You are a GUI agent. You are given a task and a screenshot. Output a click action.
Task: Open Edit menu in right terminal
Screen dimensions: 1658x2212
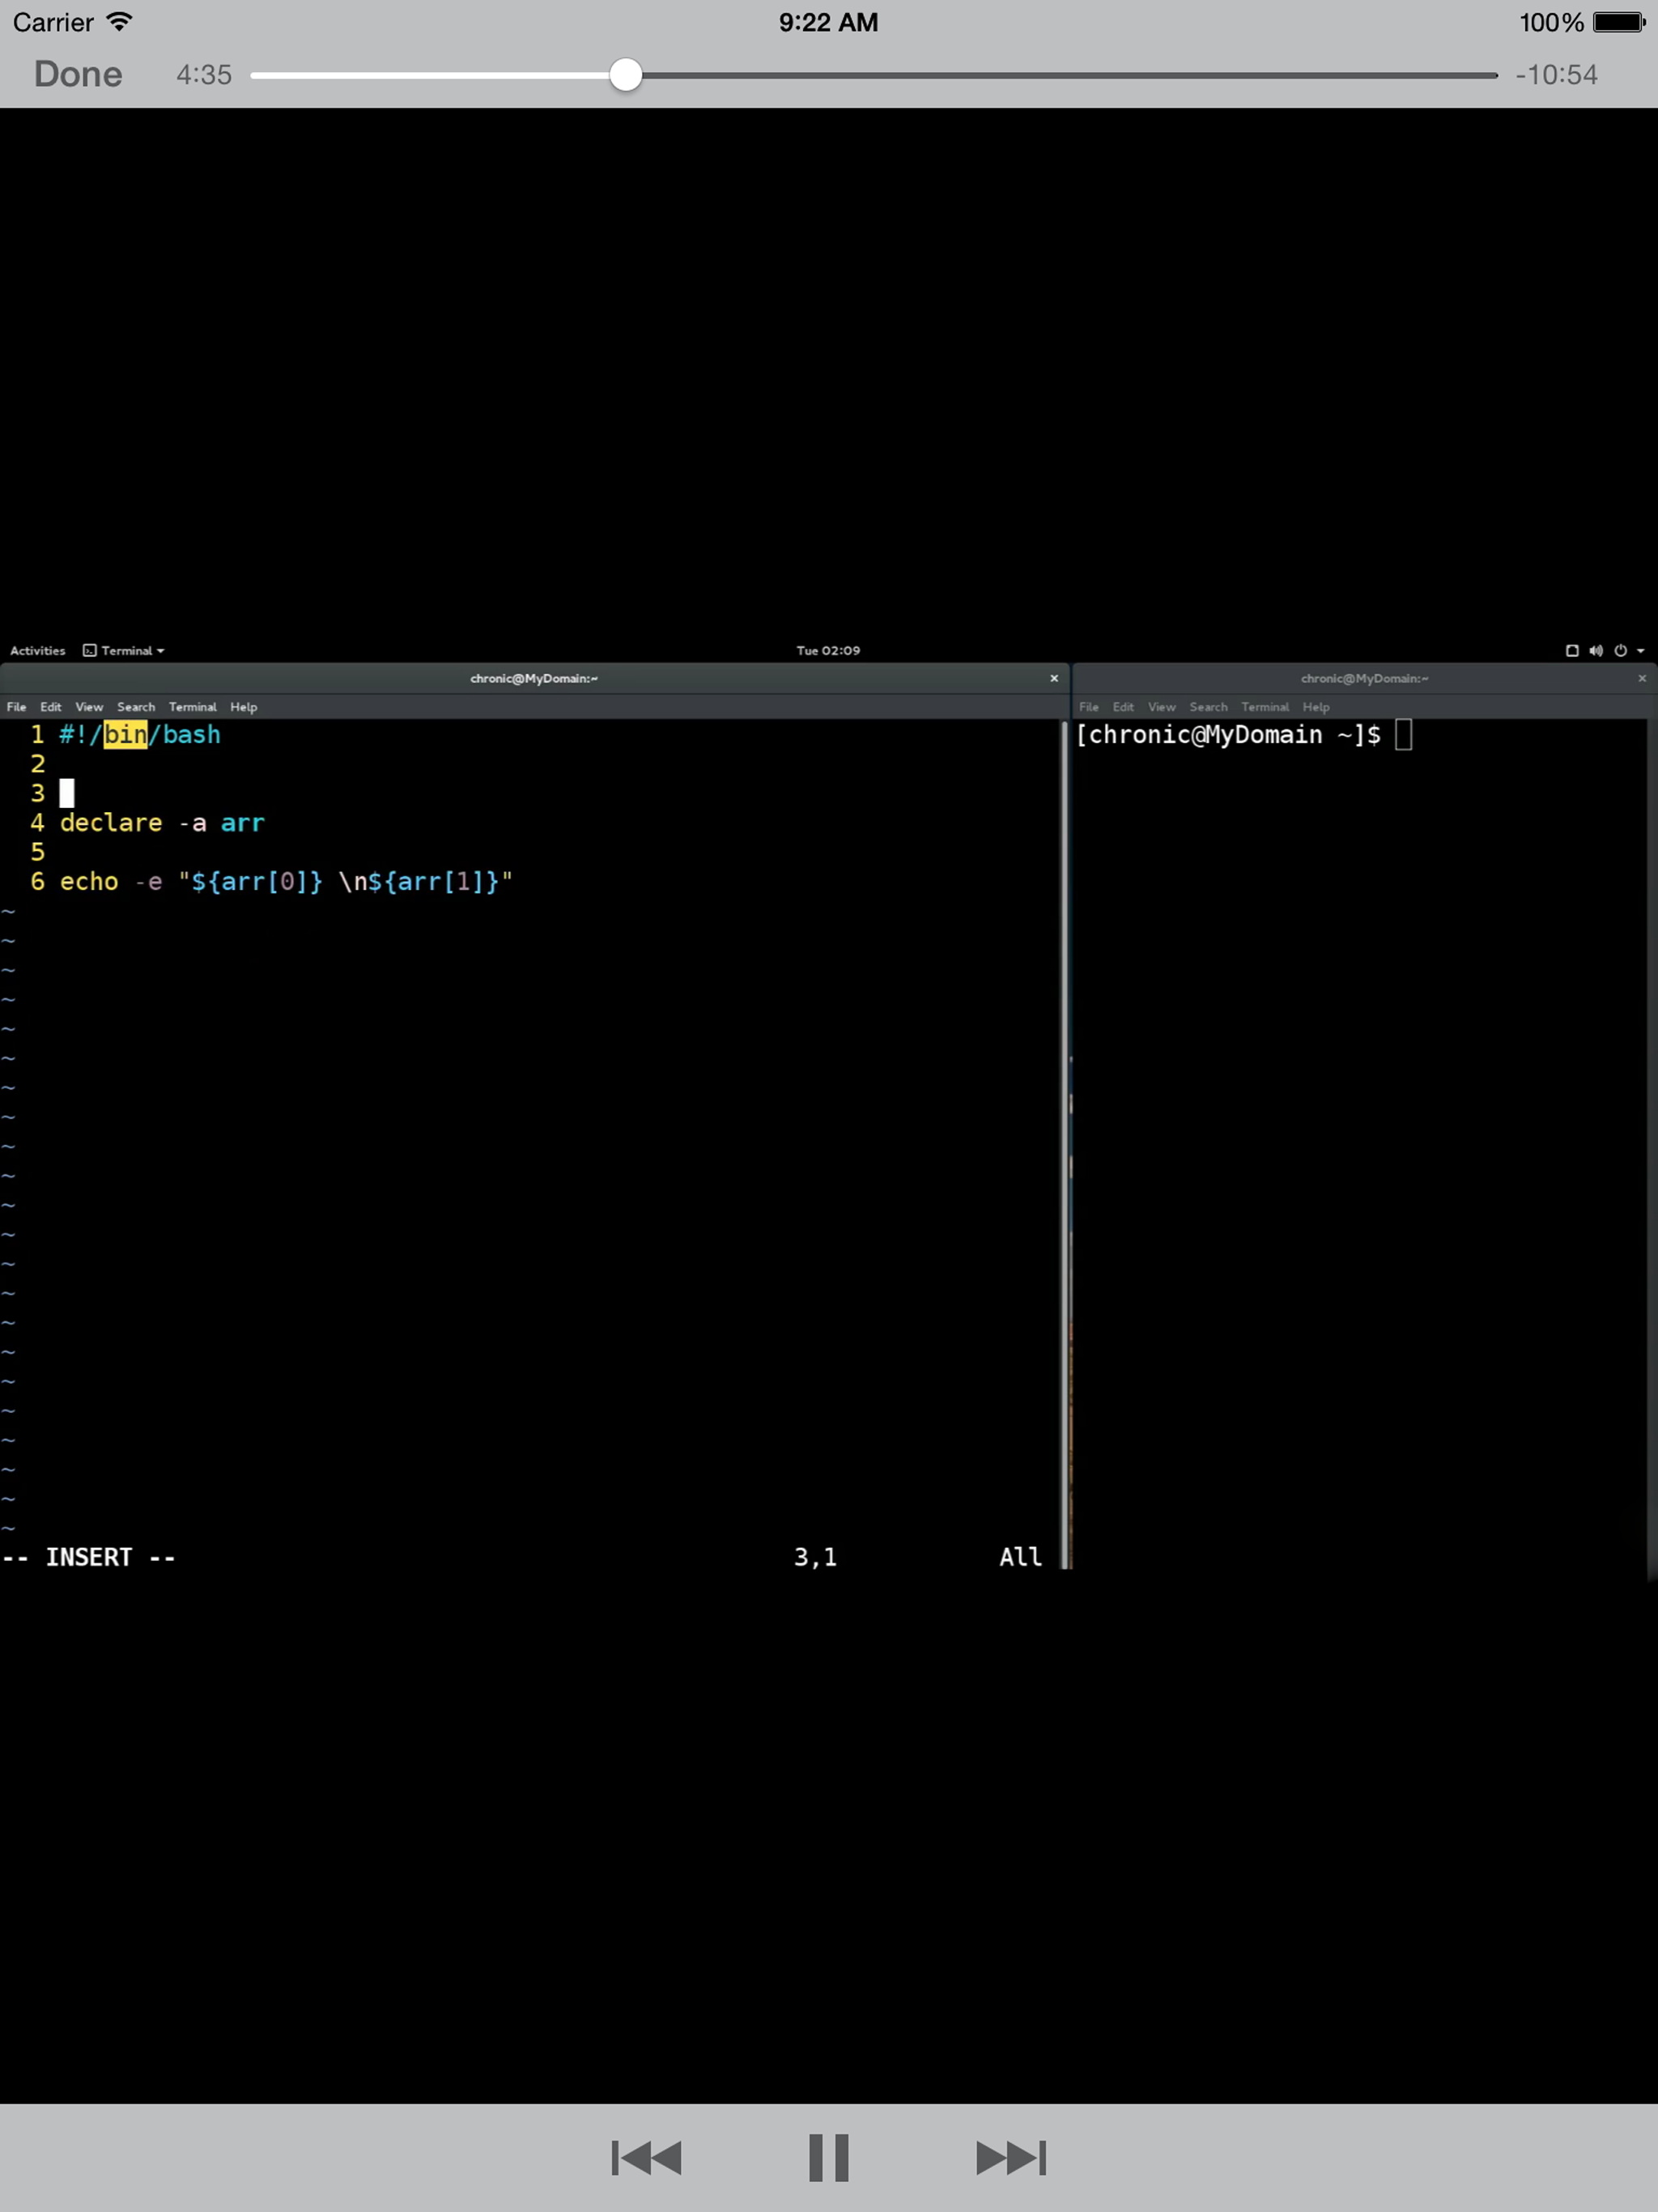coord(1123,707)
